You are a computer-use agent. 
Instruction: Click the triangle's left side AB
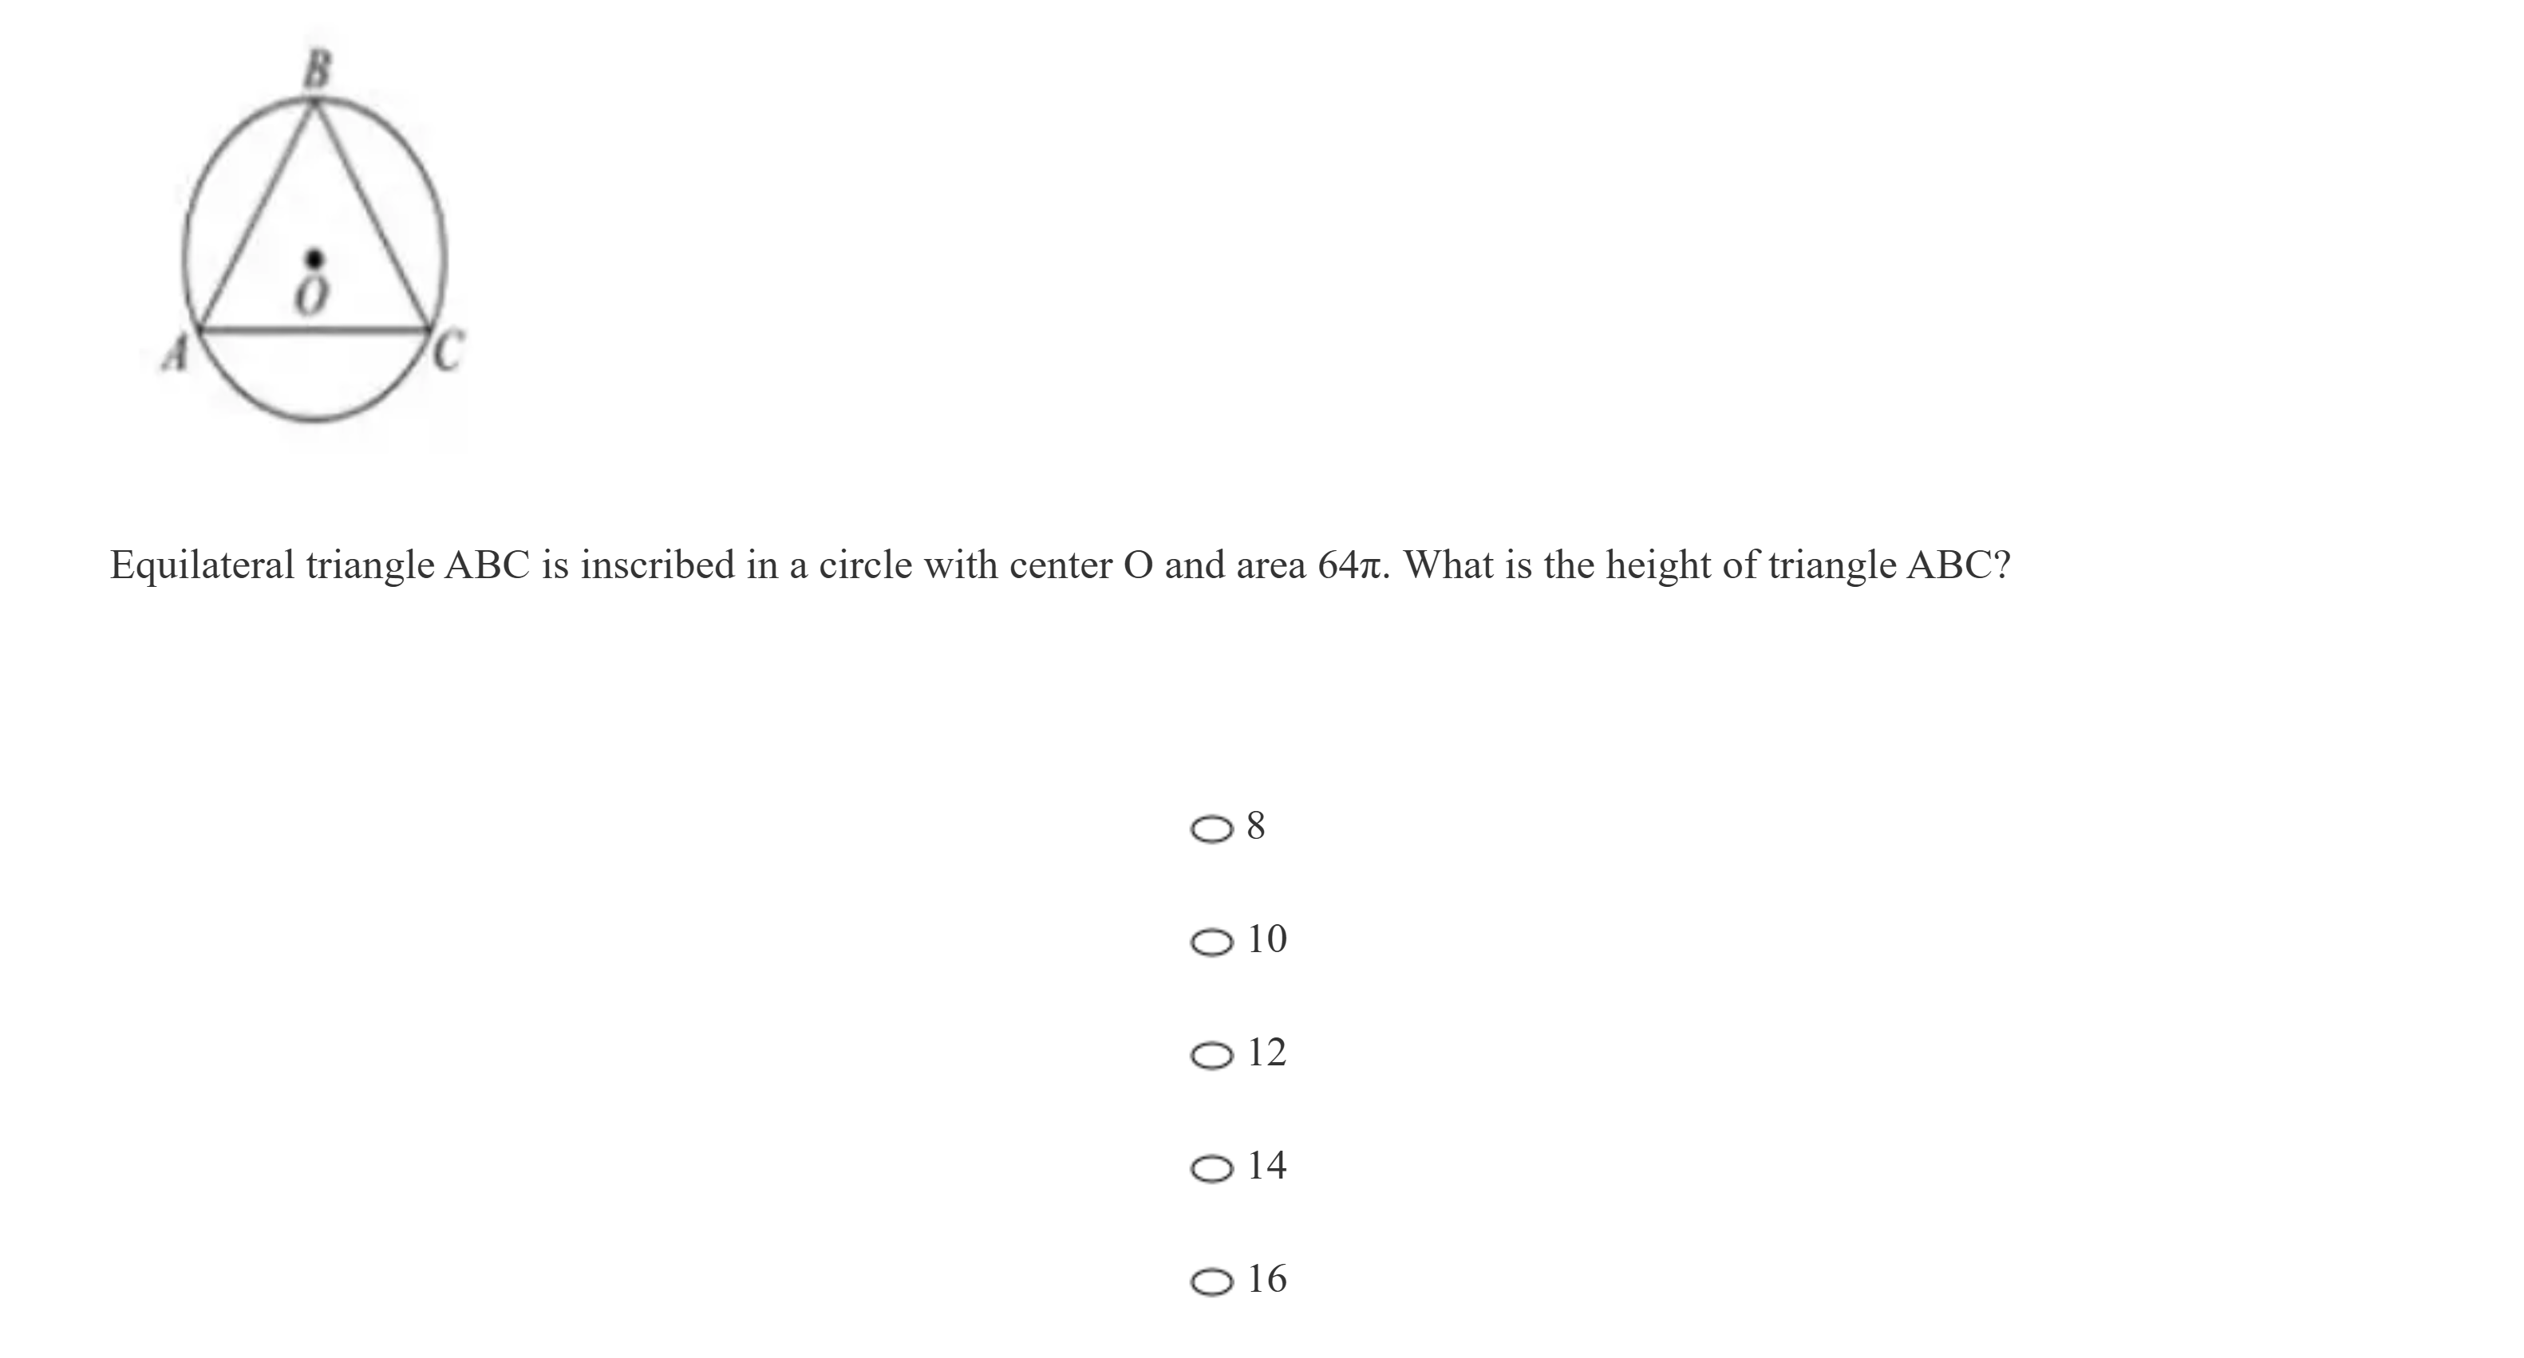[255, 216]
